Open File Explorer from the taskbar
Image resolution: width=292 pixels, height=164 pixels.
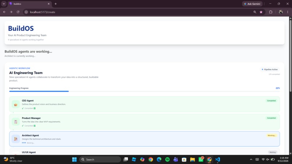coord(193,160)
